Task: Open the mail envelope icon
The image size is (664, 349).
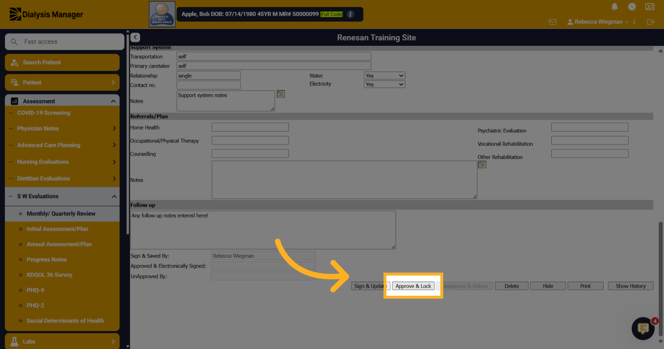Action: tap(553, 22)
